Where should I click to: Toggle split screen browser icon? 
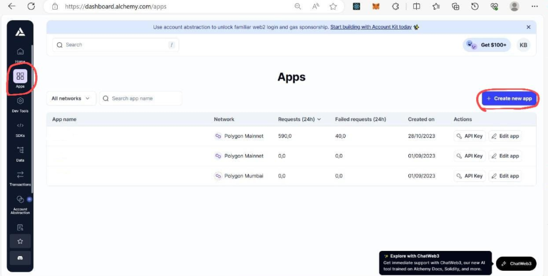(x=416, y=6)
